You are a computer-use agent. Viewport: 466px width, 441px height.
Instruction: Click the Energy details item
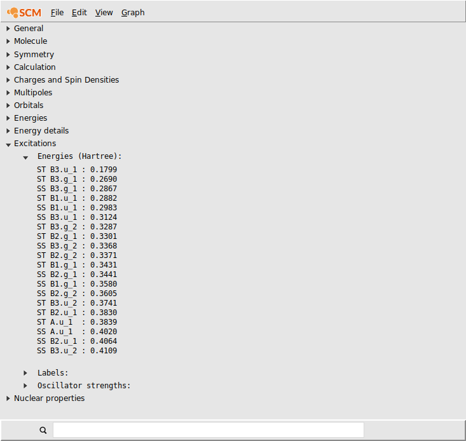click(41, 131)
